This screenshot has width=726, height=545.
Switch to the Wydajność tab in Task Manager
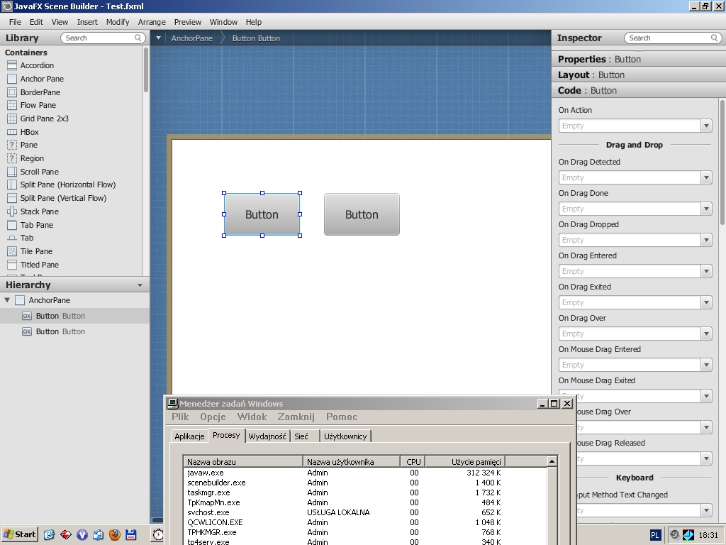pyautogui.click(x=267, y=436)
